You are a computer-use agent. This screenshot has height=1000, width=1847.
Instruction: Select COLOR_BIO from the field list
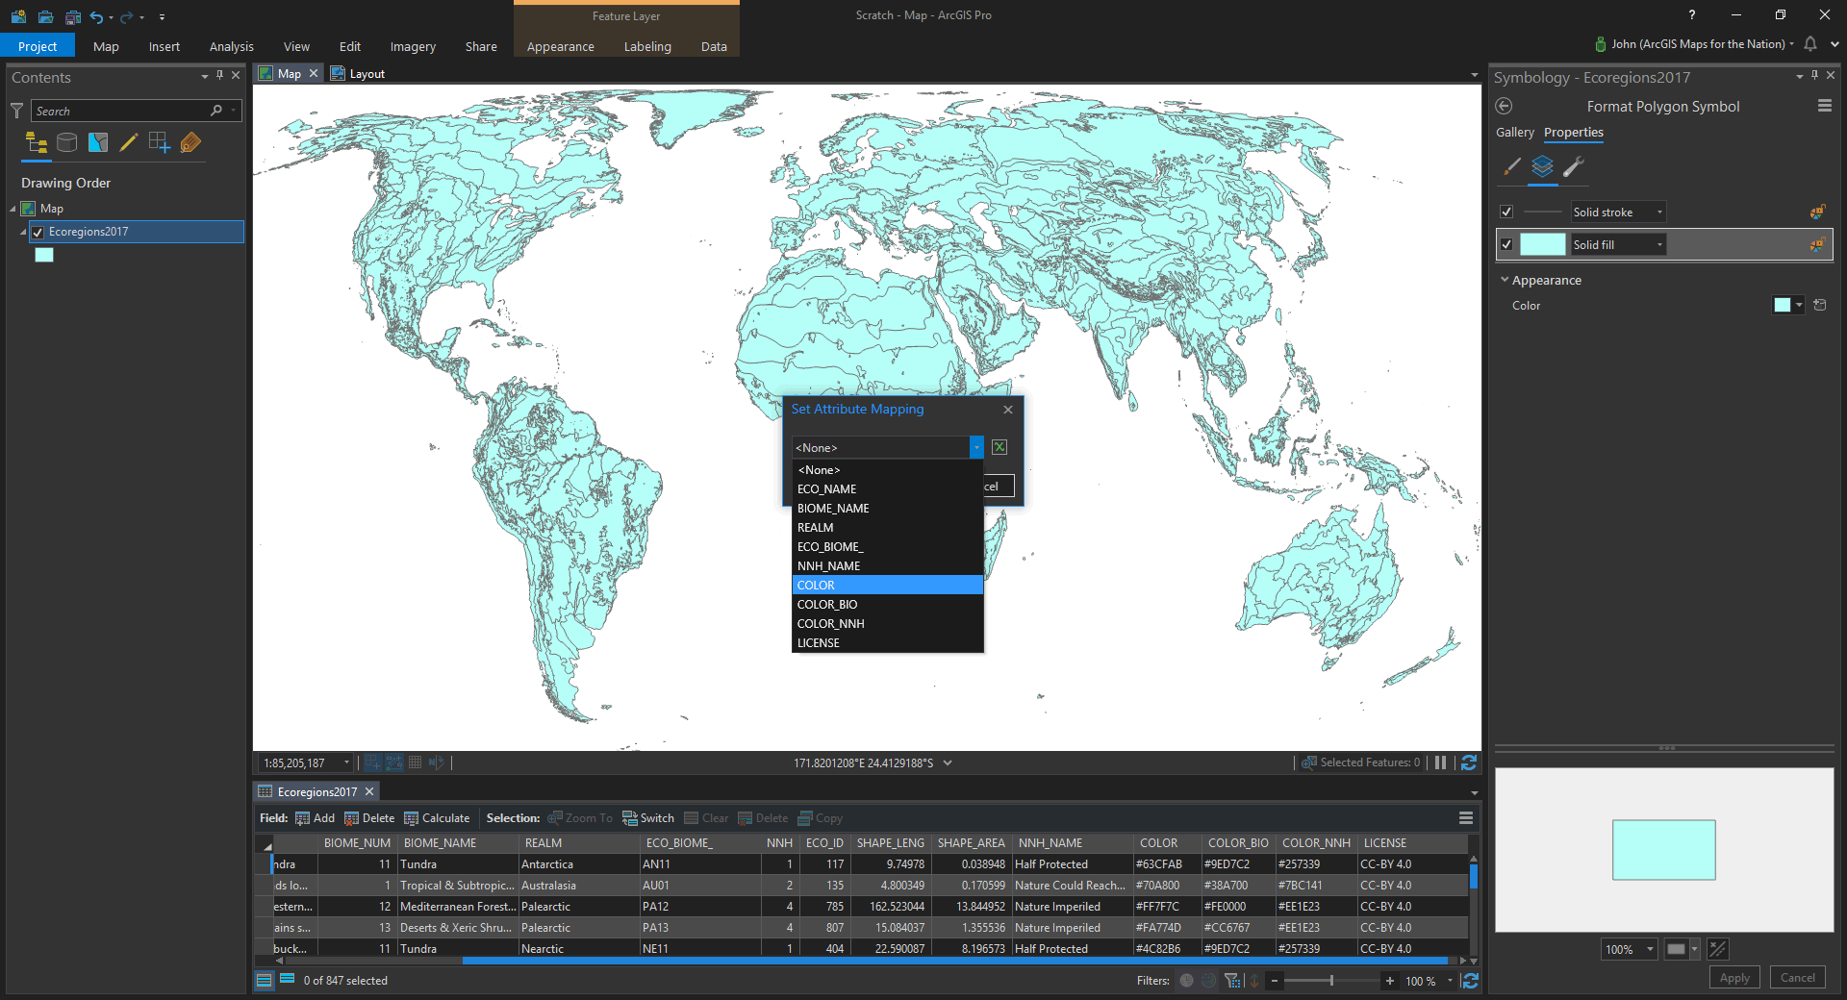827,605
